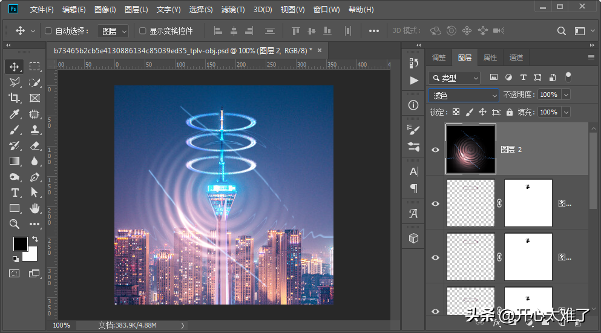
Task: Open the search magnifier in options bar
Action: click(x=562, y=31)
